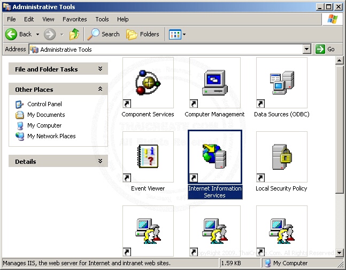This screenshot has height=270, width=346.
Task: Click the scrollbar down arrow
Action: (339, 253)
